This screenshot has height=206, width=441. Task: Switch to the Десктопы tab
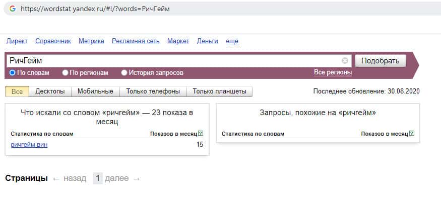[x=50, y=91]
